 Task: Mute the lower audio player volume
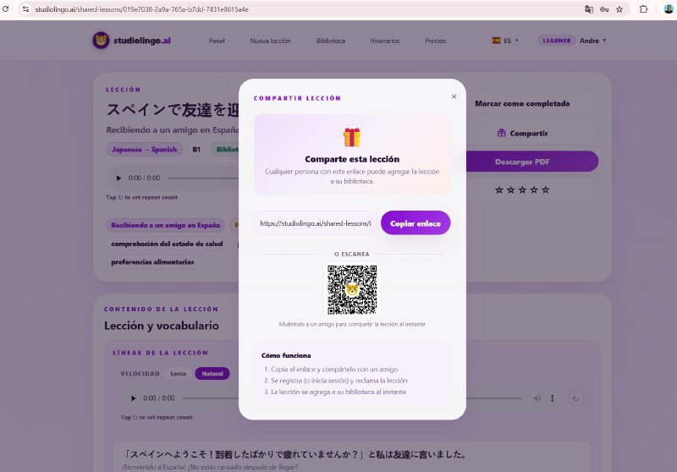click(x=537, y=398)
